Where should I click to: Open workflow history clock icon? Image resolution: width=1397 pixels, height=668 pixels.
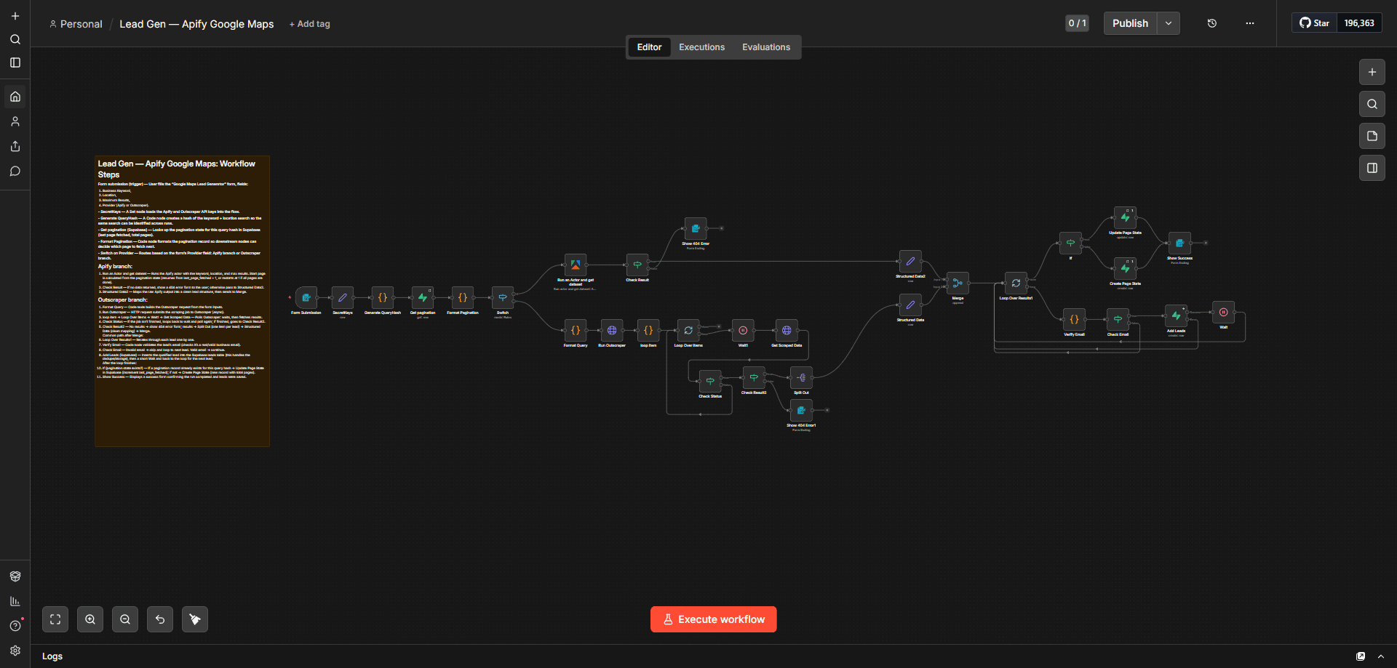(1212, 23)
